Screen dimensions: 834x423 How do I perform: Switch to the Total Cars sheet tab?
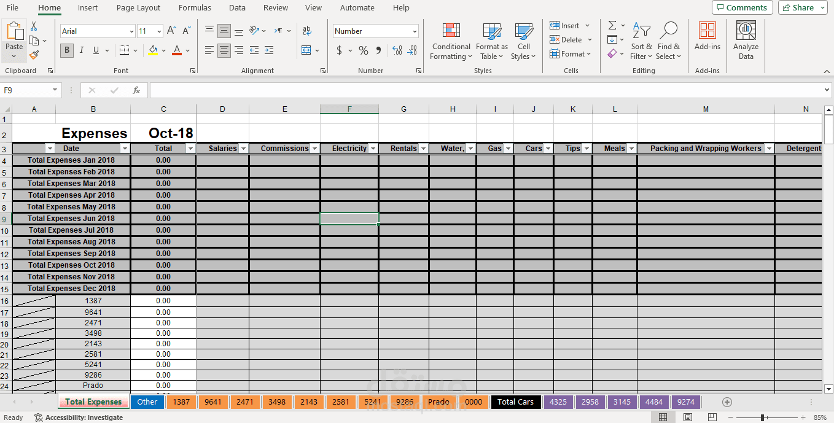point(516,402)
